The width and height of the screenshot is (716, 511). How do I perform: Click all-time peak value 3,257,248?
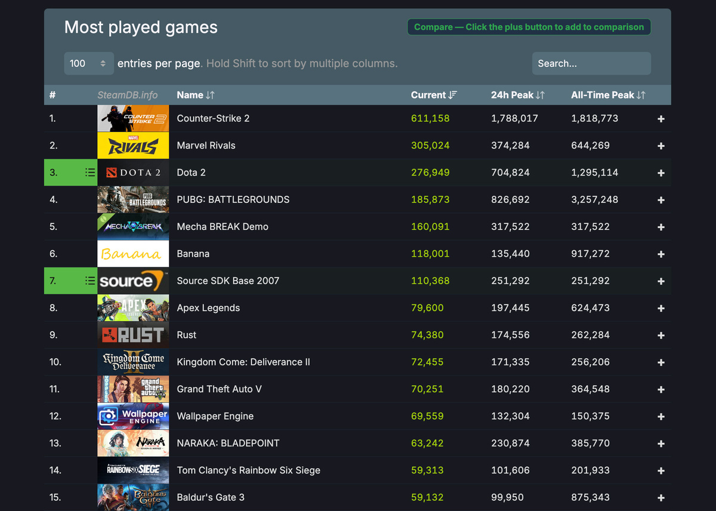click(x=594, y=199)
